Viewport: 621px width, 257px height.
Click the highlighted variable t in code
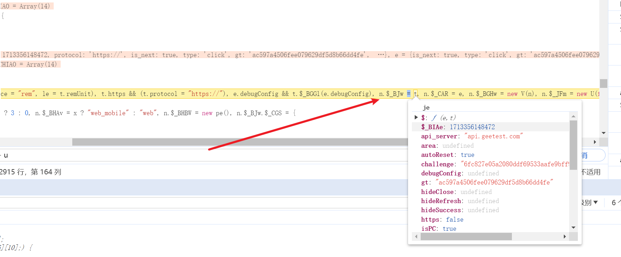(x=415, y=94)
